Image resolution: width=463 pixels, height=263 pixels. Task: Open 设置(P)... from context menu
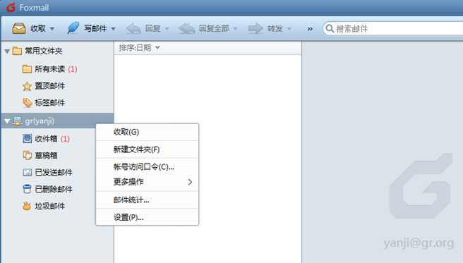[148, 217]
